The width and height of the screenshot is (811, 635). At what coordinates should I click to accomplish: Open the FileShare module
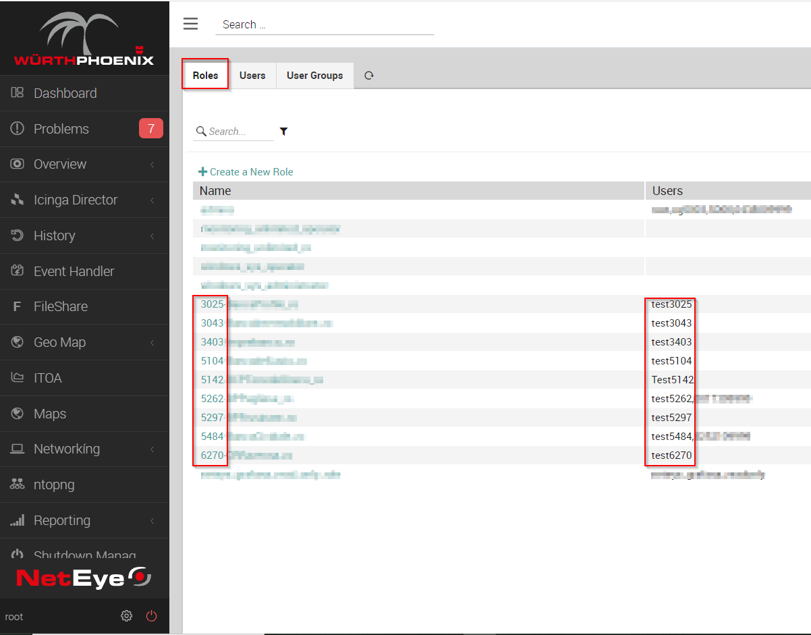(x=63, y=306)
